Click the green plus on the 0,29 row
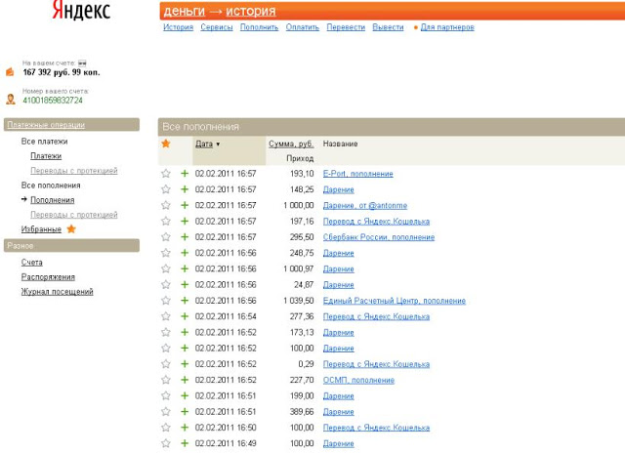Screen dimensions: 625x453 pyautogui.click(x=185, y=364)
